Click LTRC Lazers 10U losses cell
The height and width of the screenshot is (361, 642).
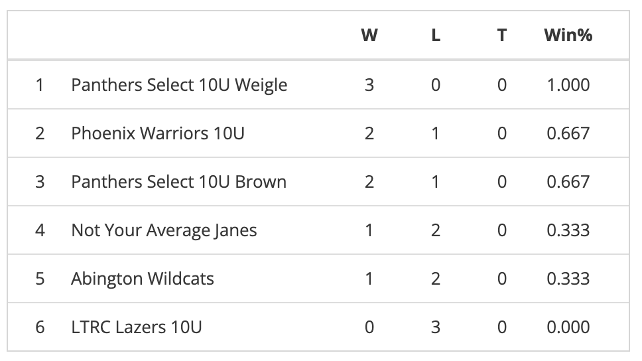click(x=436, y=327)
